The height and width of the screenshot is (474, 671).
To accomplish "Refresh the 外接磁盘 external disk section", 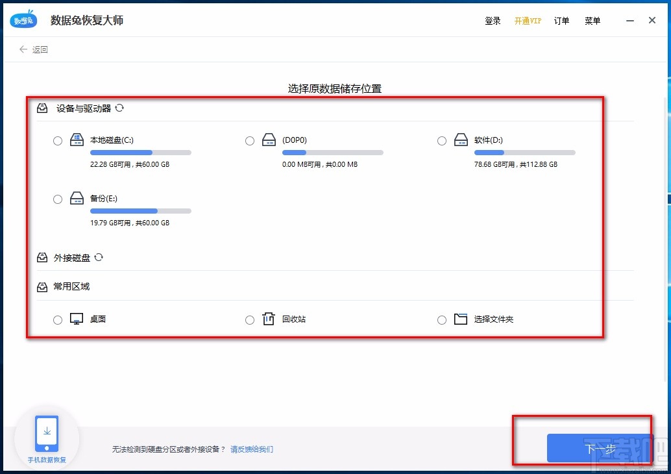I will (x=99, y=258).
